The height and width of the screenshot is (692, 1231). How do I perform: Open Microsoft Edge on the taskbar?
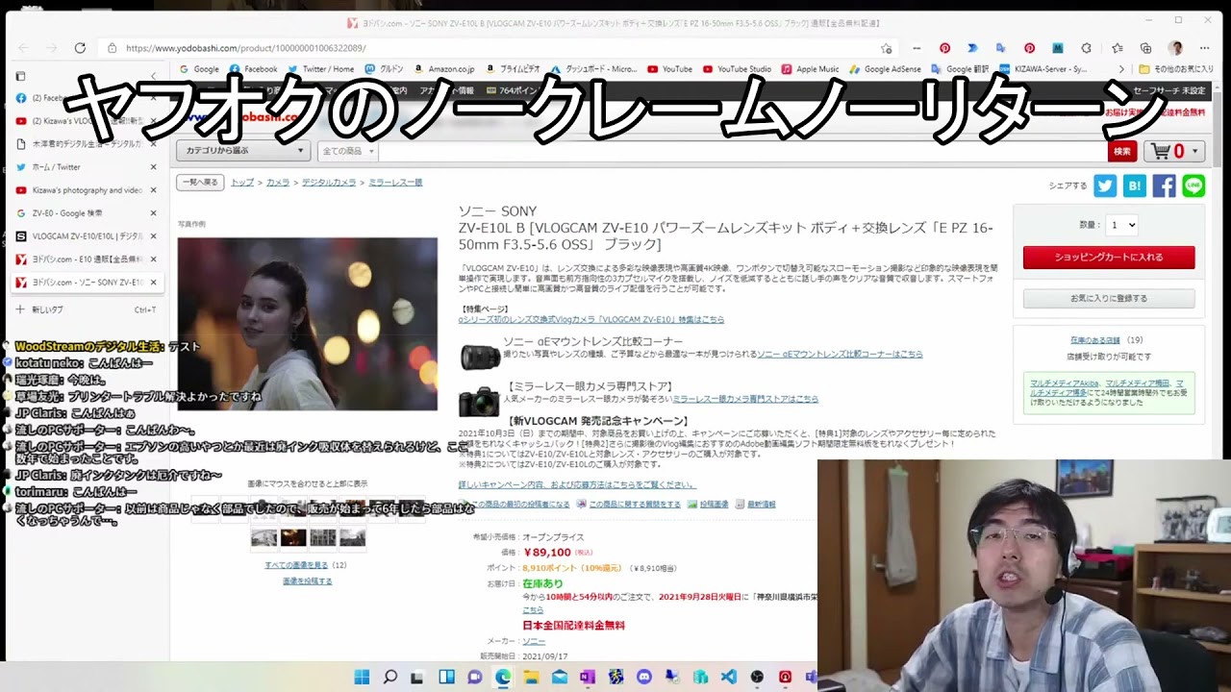[503, 678]
